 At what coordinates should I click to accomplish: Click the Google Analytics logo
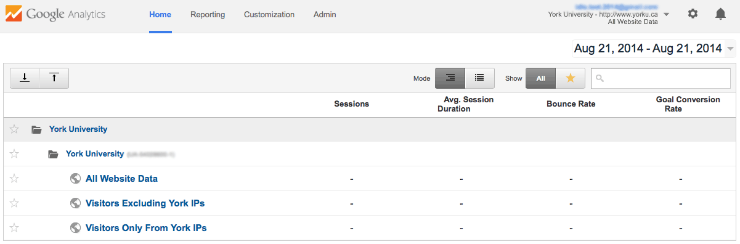pyautogui.click(x=56, y=14)
